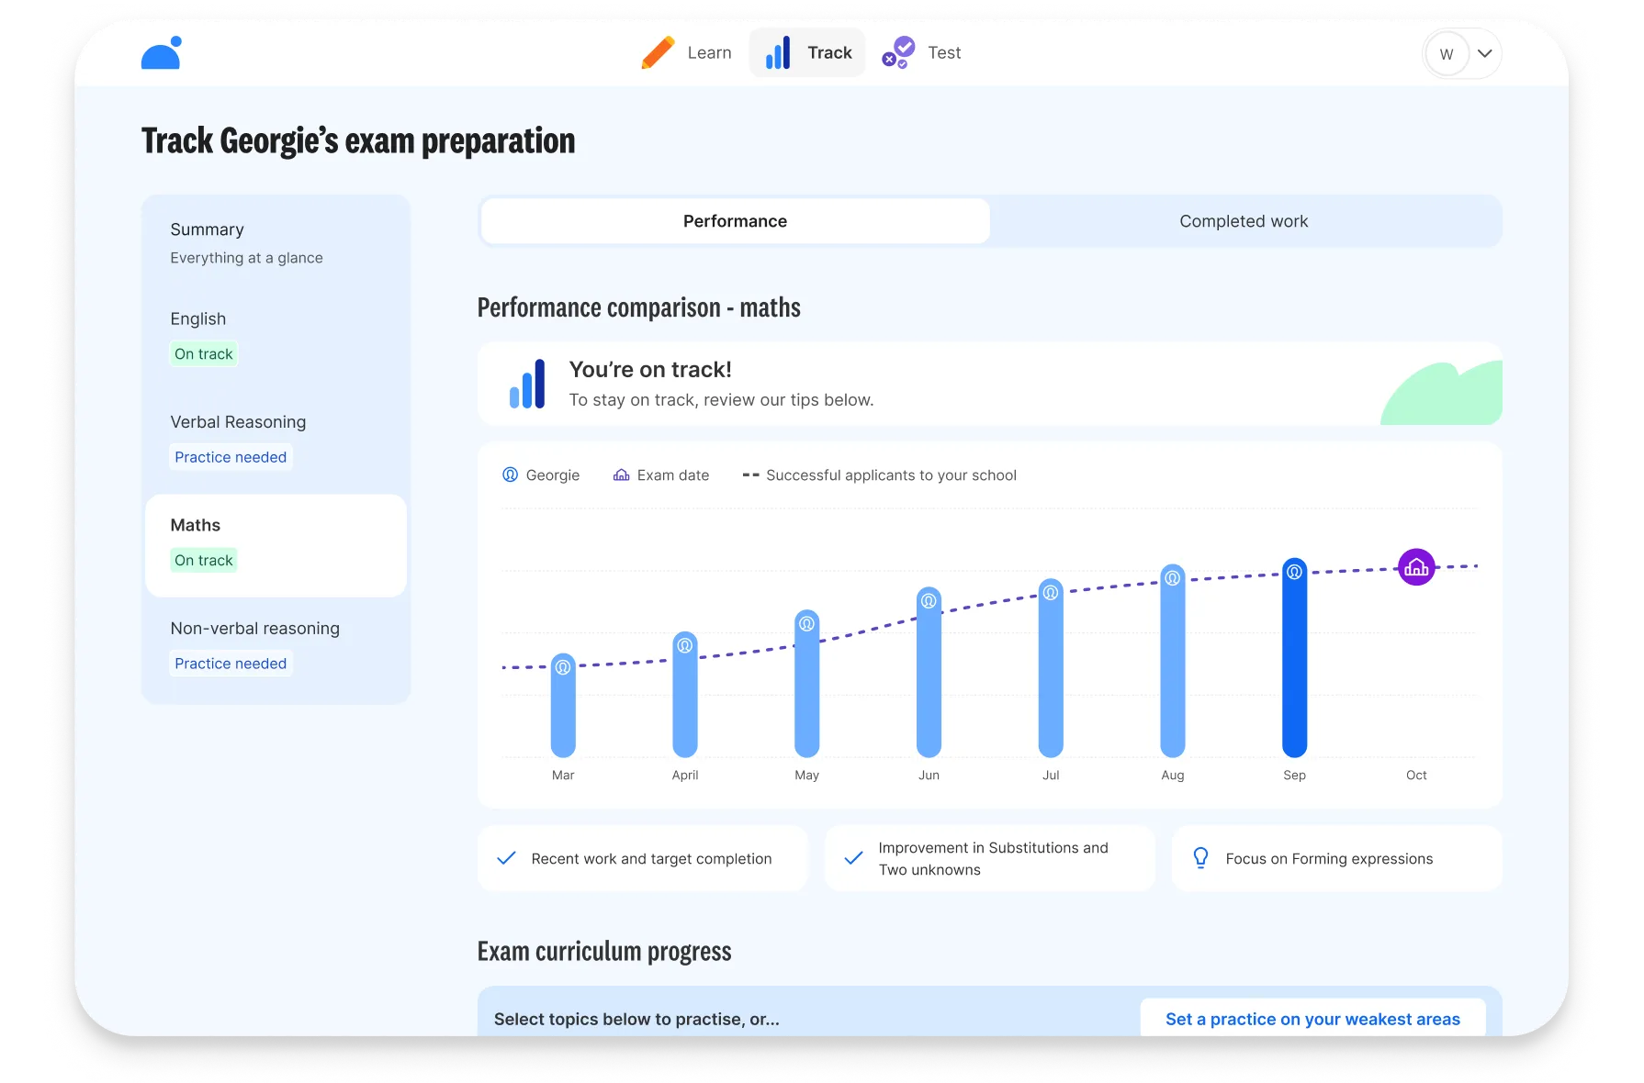Click the Exam curriculum progress heading
This screenshot has width=1644, height=1083.
pos(604,952)
